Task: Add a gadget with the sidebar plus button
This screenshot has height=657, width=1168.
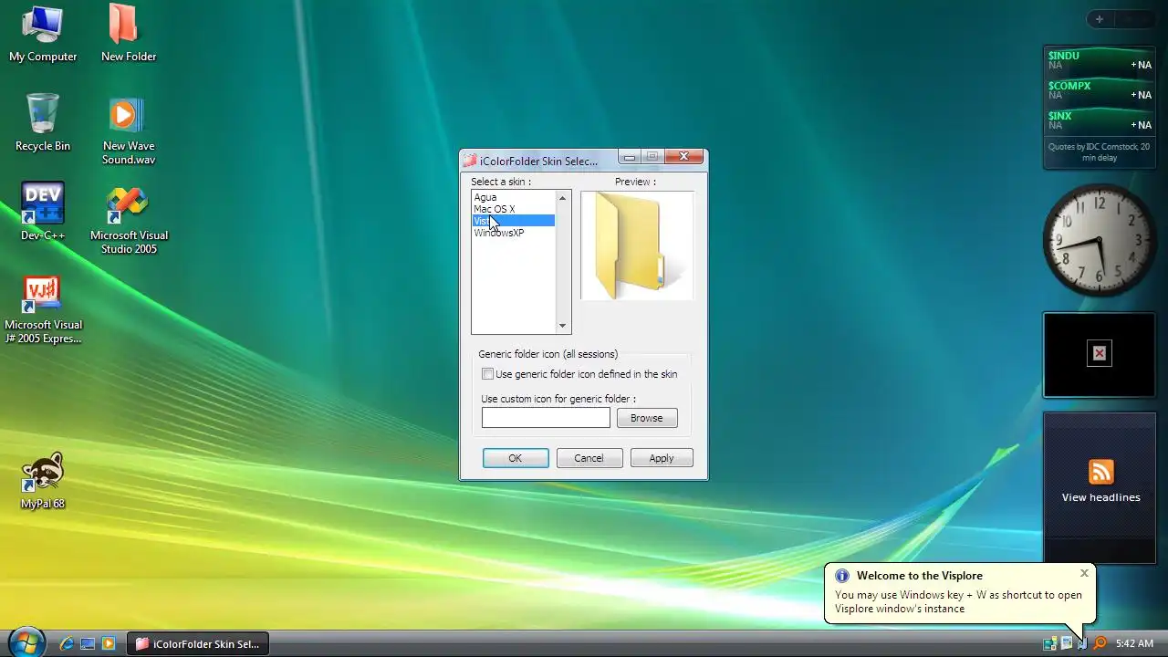Action: tap(1100, 19)
